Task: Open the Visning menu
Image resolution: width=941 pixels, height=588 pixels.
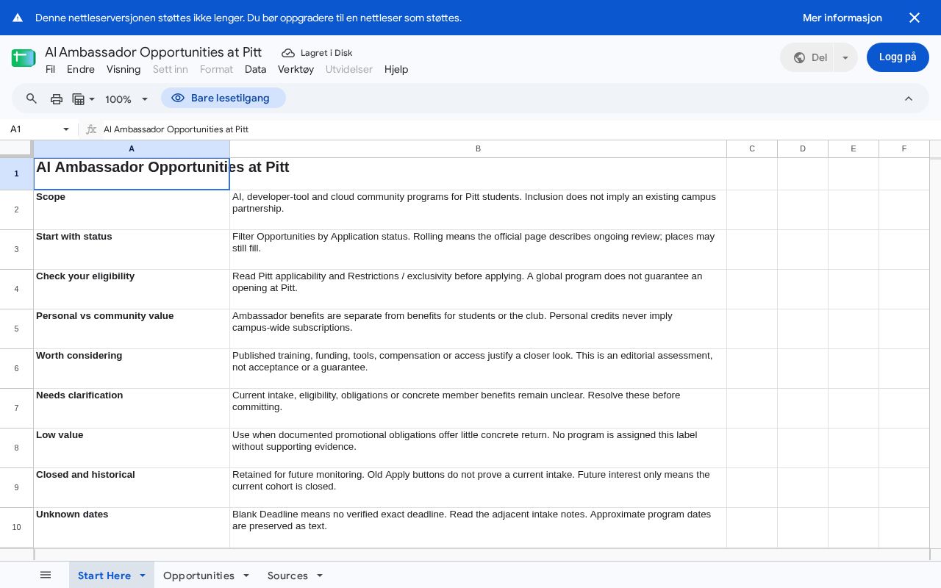Action: click(x=124, y=69)
